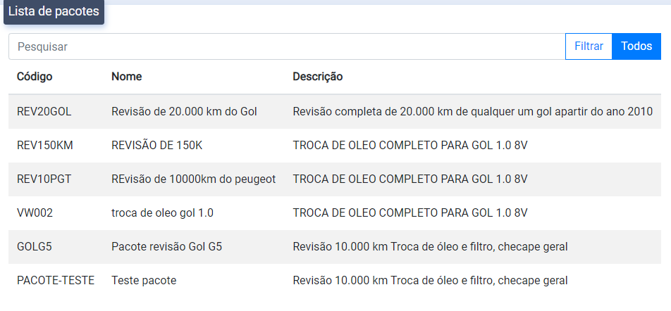
Task: Select the REVISÃO DE 150K name cell
Action: pyautogui.click(x=156, y=145)
